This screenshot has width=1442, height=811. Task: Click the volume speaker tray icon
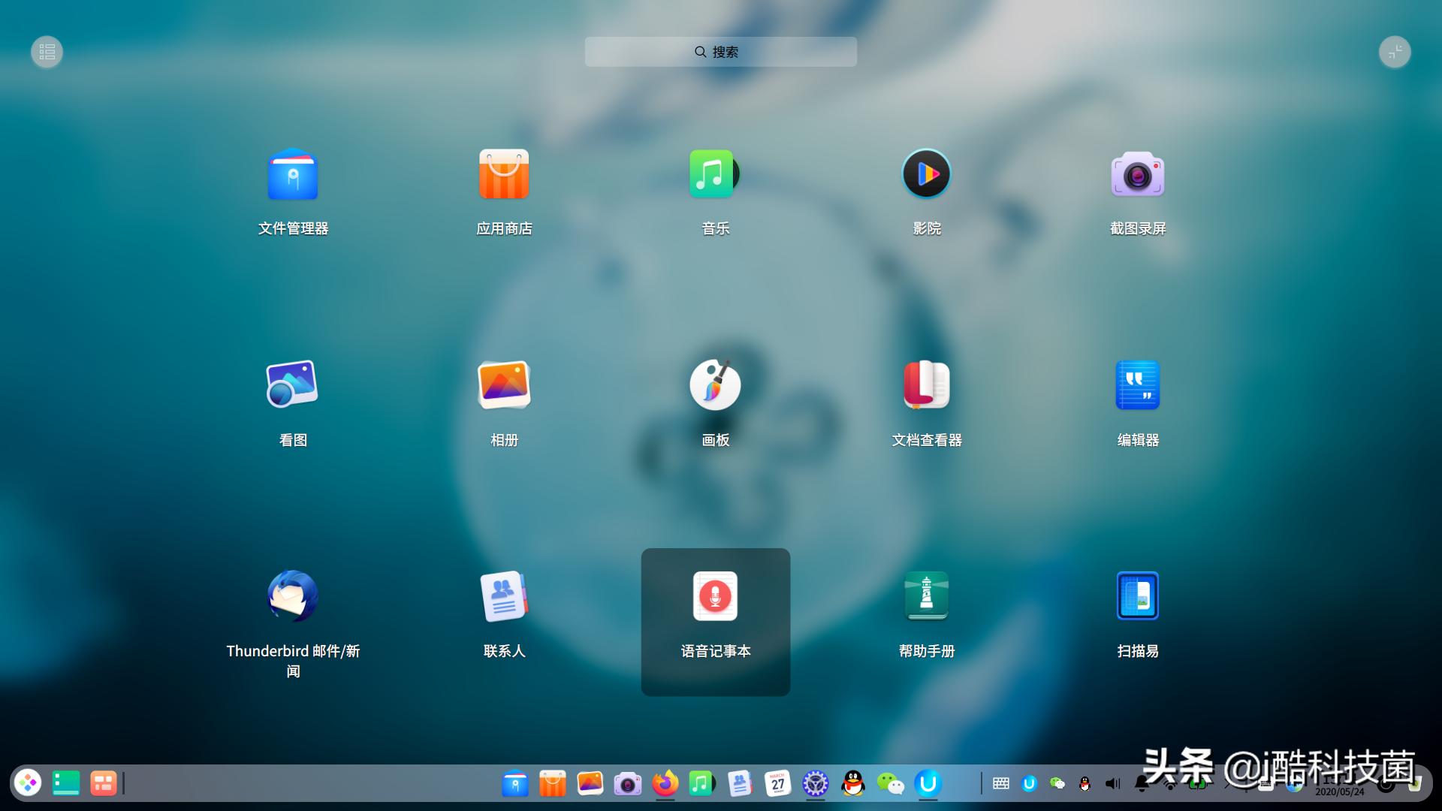[x=1112, y=784]
